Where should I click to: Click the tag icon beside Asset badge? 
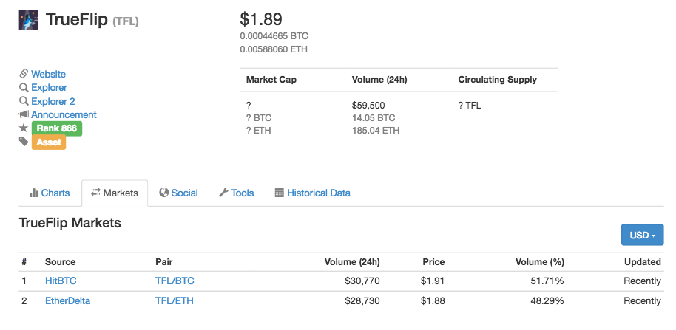coord(24,142)
